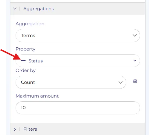Image resolution: width=149 pixels, height=135 pixels.
Task: Click the Maximum amount label
Action: tap(37, 96)
